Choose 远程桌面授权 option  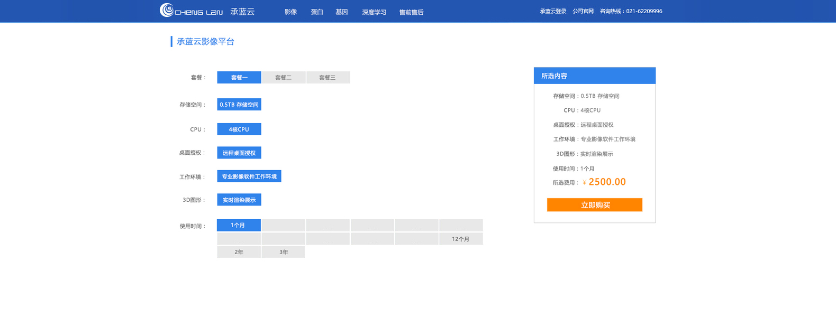[x=239, y=153]
